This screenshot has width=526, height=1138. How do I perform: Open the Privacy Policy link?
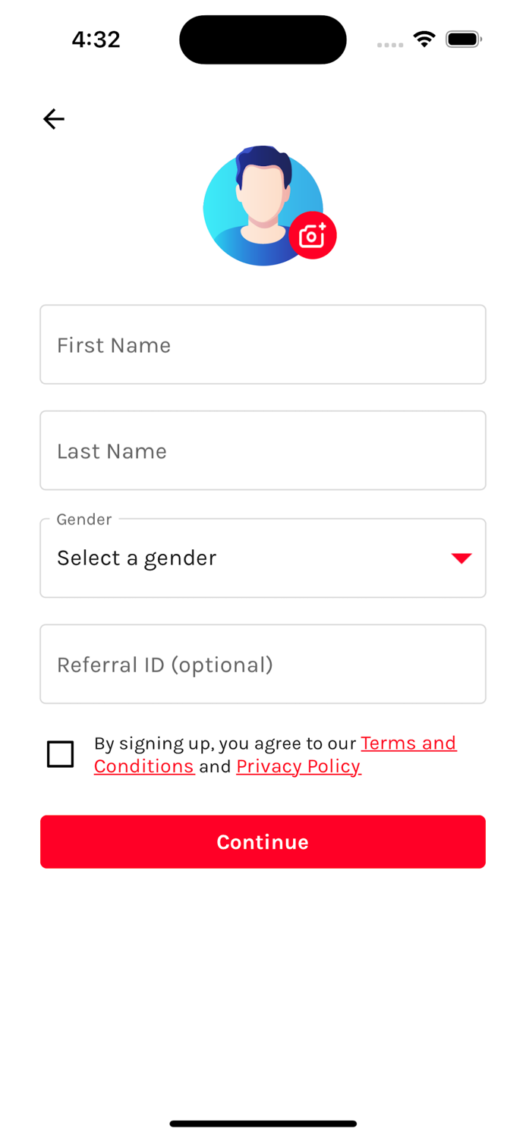click(x=298, y=766)
